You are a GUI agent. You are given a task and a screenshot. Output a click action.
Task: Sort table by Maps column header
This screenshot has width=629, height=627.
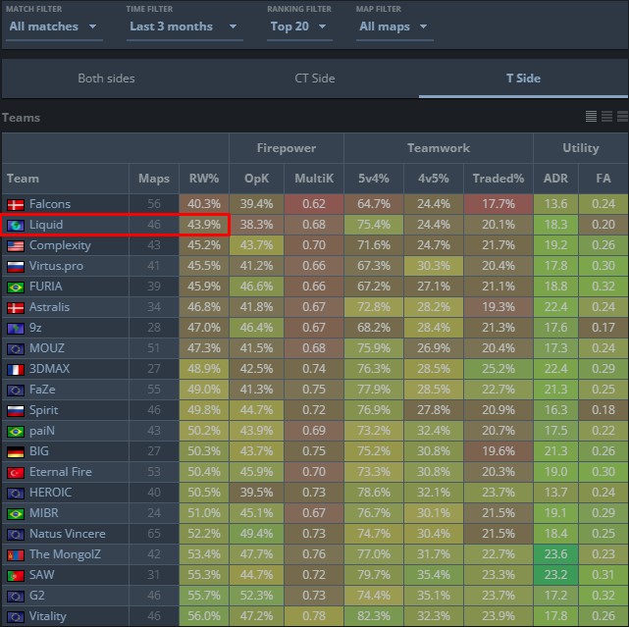coord(154,179)
